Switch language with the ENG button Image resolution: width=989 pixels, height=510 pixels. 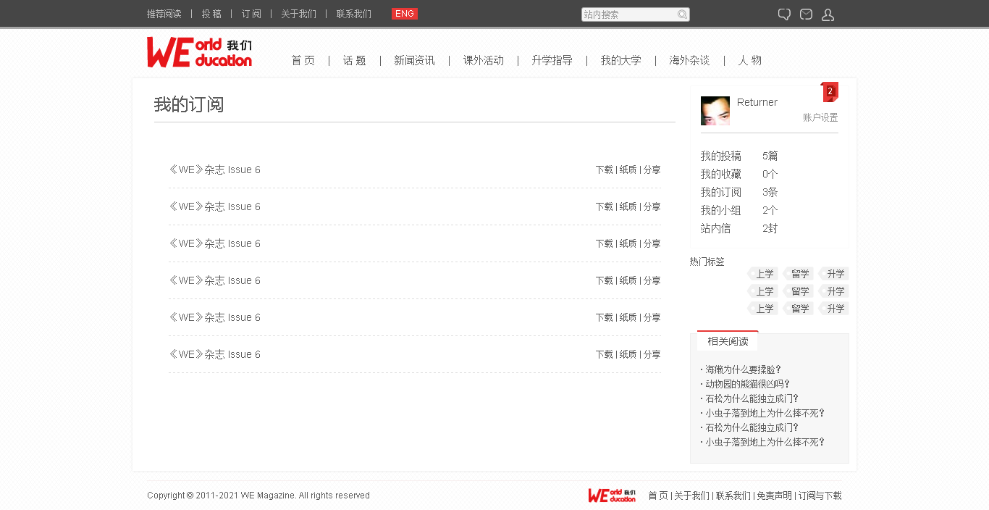click(x=404, y=14)
